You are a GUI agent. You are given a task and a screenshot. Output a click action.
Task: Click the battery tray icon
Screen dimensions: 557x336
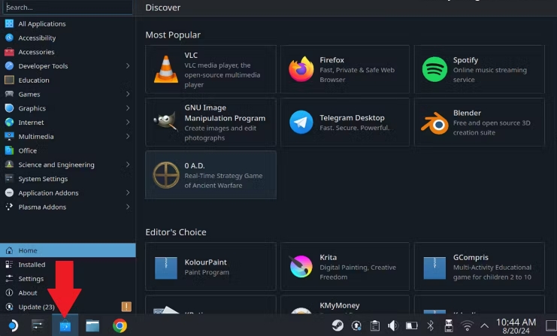pos(412,325)
